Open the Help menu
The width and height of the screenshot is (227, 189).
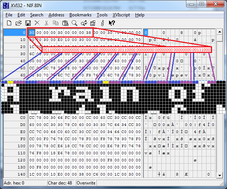pos(140,15)
